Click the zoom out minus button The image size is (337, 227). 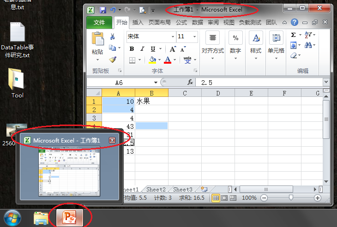point(264,198)
